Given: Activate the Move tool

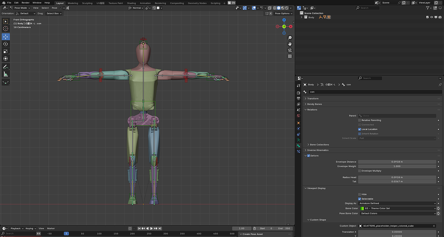Looking at the screenshot, I should pyautogui.click(x=6, y=36).
